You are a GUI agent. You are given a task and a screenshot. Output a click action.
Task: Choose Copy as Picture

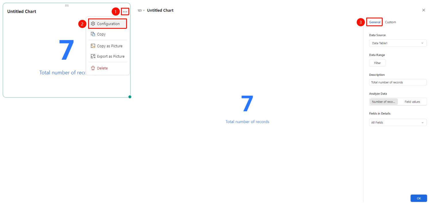[x=107, y=46]
